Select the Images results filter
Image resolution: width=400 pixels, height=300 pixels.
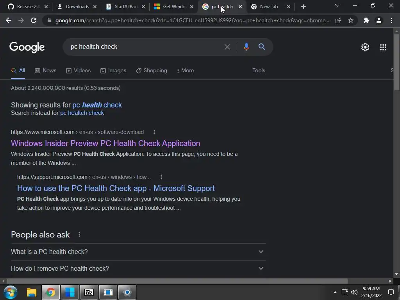pyautogui.click(x=113, y=71)
